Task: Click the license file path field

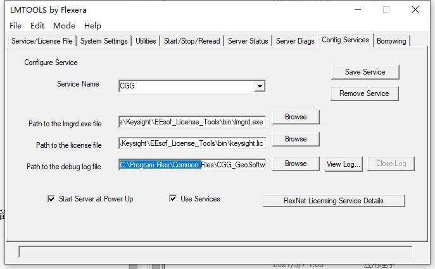Action: 192,143
